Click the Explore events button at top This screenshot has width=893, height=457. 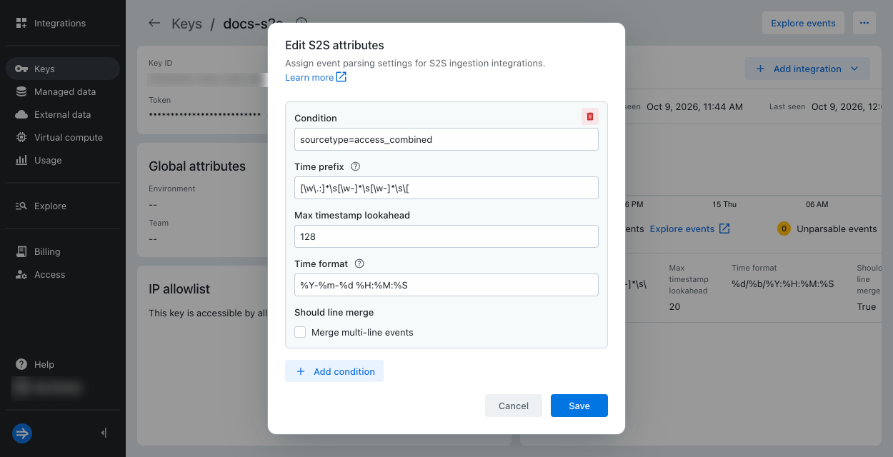(x=803, y=23)
